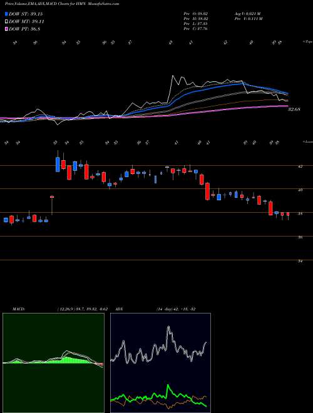Click the 'Pre C: 37.76' value

(x=196, y=29)
